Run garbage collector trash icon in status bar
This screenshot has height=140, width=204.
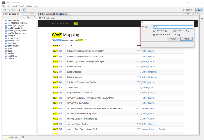[23, 137]
